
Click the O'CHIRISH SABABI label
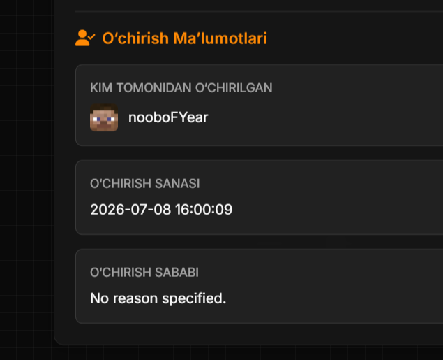click(144, 272)
